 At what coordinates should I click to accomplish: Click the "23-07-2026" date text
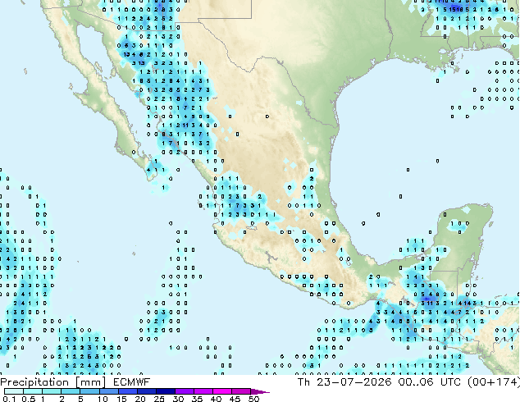(x=354, y=382)
